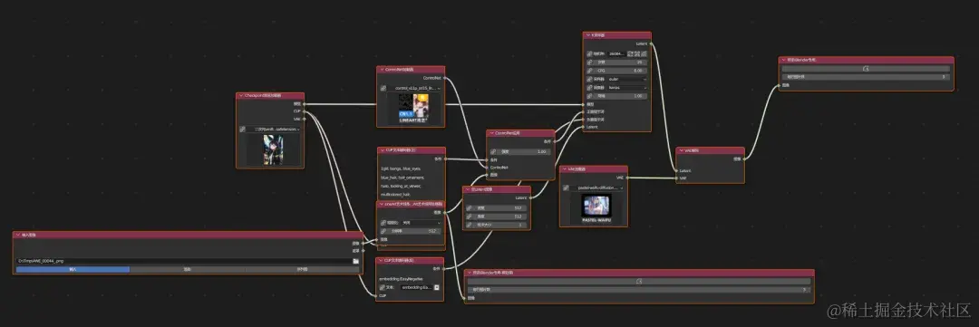
Task: Click KSampler CFG 8.00 value field
Action: pos(621,71)
